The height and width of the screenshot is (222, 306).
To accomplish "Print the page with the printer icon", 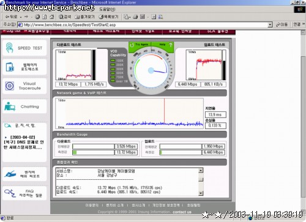I will pos(135,17).
